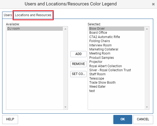Click the Selected list scroll up arrow
The width and height of the screenshot is (157, 126).
(x=147, y=29)
